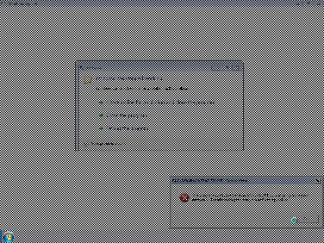Viewport: 324px width, 243px height.
Task: Click the green arrow beside 'Debug the program'
Action: point(101,128)
